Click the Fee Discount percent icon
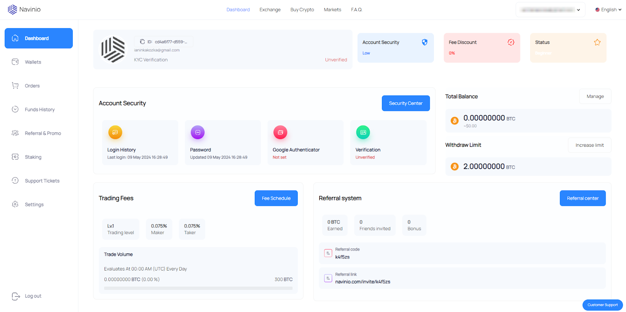Image resolution: width=626 pixels, height=312 pixels. pyautogui.click(x=511, y=42)
